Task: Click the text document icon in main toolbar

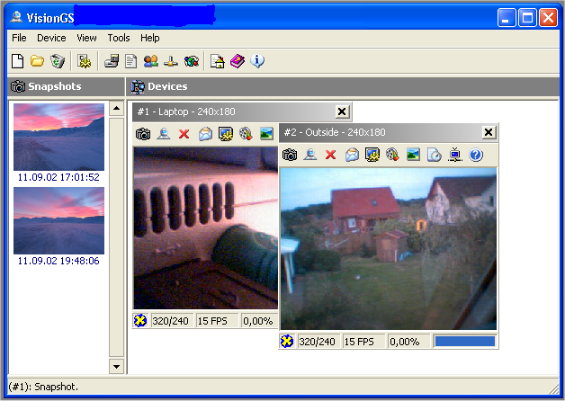Action: point(130,61)
